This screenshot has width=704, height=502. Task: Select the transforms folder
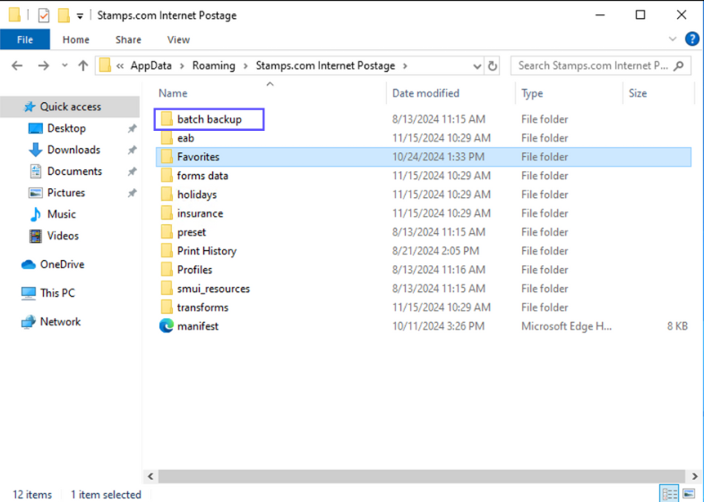[x=202, y=307]
